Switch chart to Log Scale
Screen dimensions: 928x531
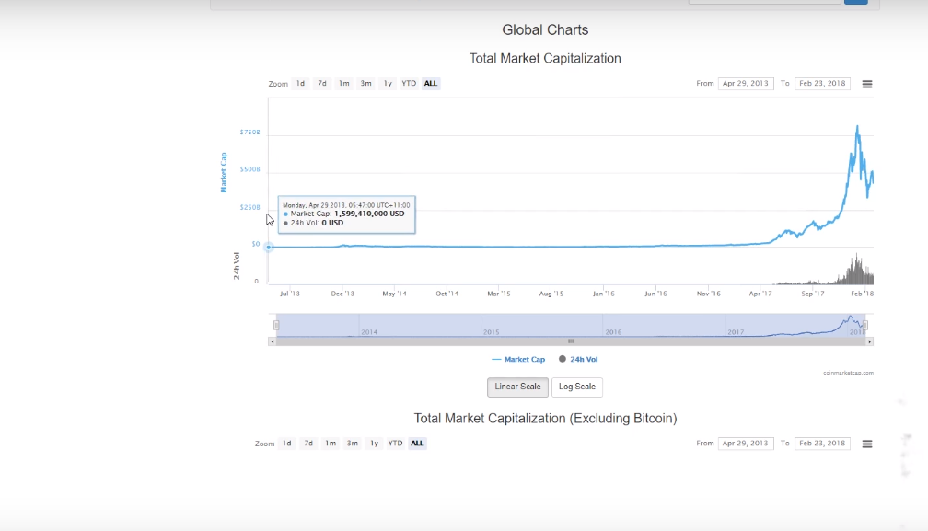(x=577, y=387)
